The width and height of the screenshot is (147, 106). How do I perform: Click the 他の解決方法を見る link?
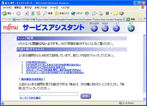(x=32, y=79)
